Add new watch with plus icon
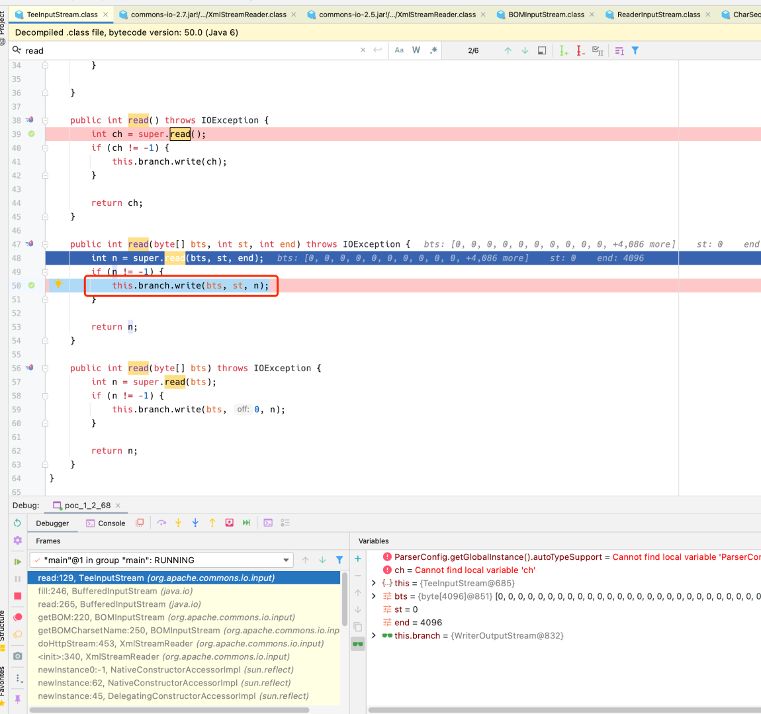The width and height of the screenshot is (761, 714). click(358, 558)
